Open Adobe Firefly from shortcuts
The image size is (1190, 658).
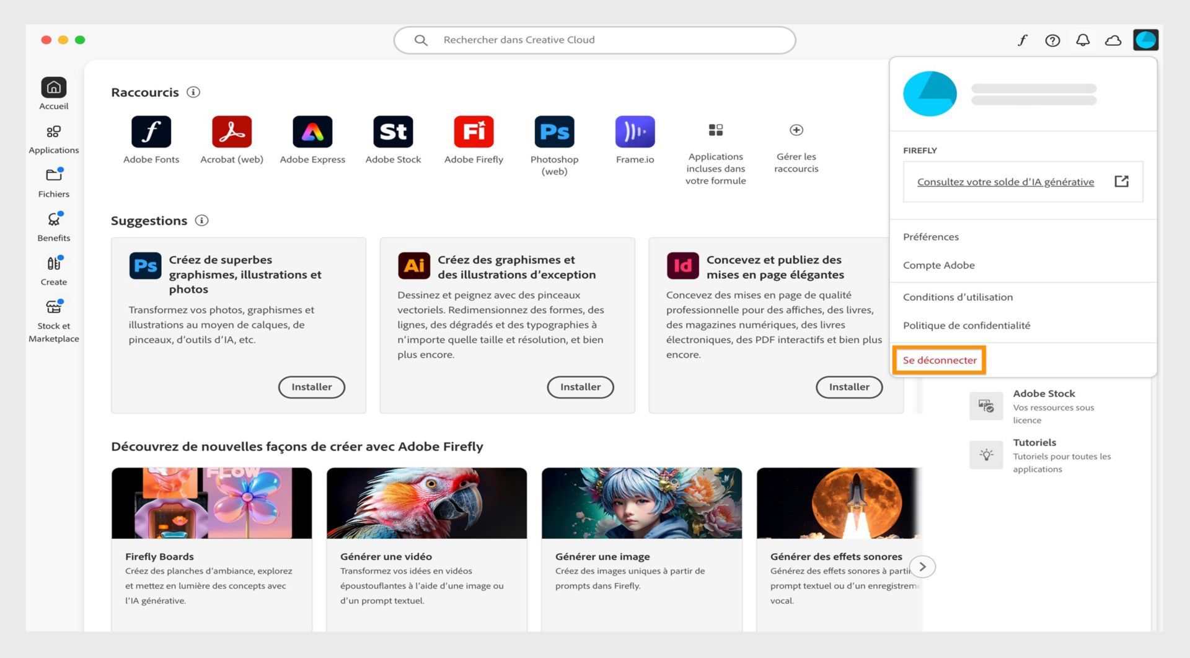point(474,131)
